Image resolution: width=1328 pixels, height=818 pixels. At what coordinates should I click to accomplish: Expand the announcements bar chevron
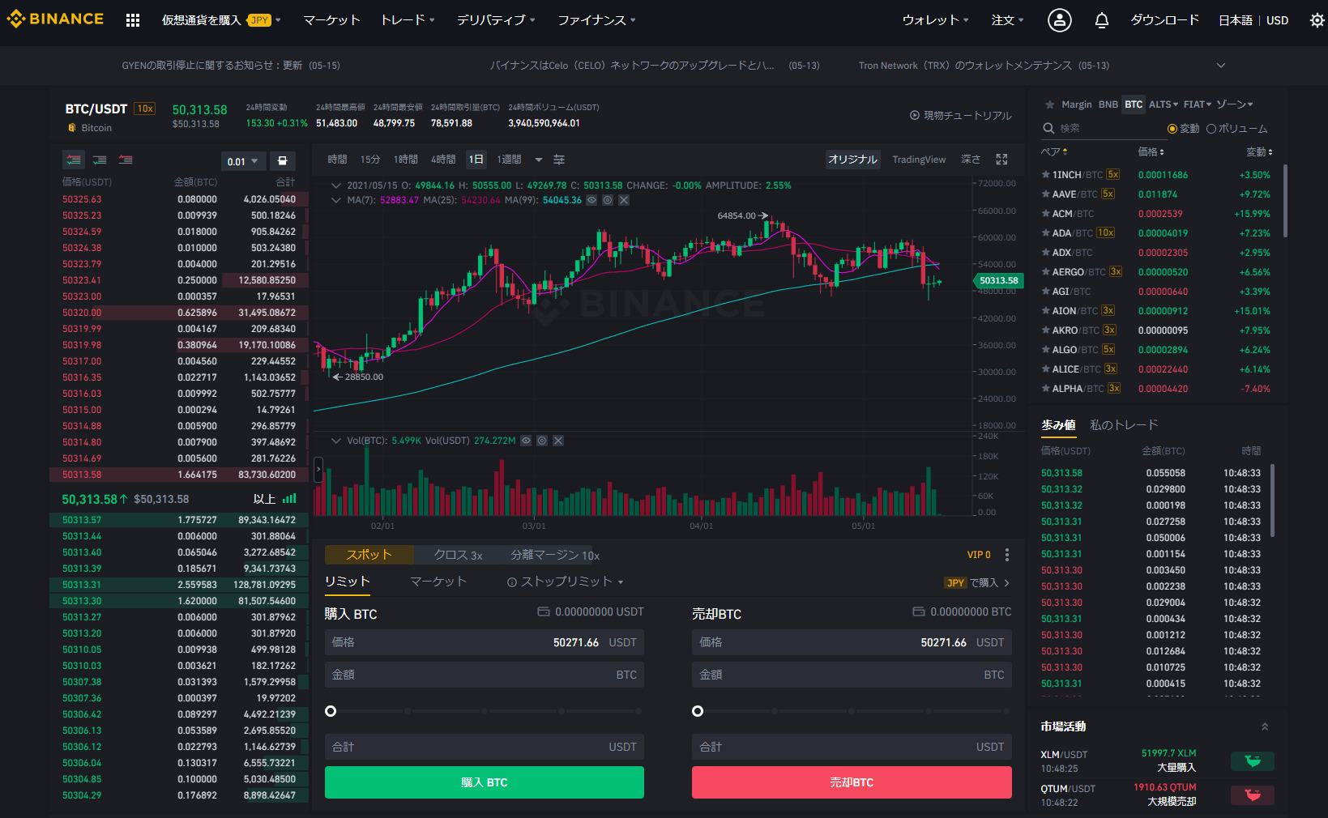[x=1221, y=66]
